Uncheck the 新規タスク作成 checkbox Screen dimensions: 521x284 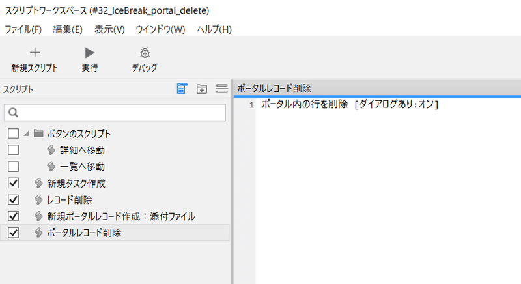click(x=13, y=183)
